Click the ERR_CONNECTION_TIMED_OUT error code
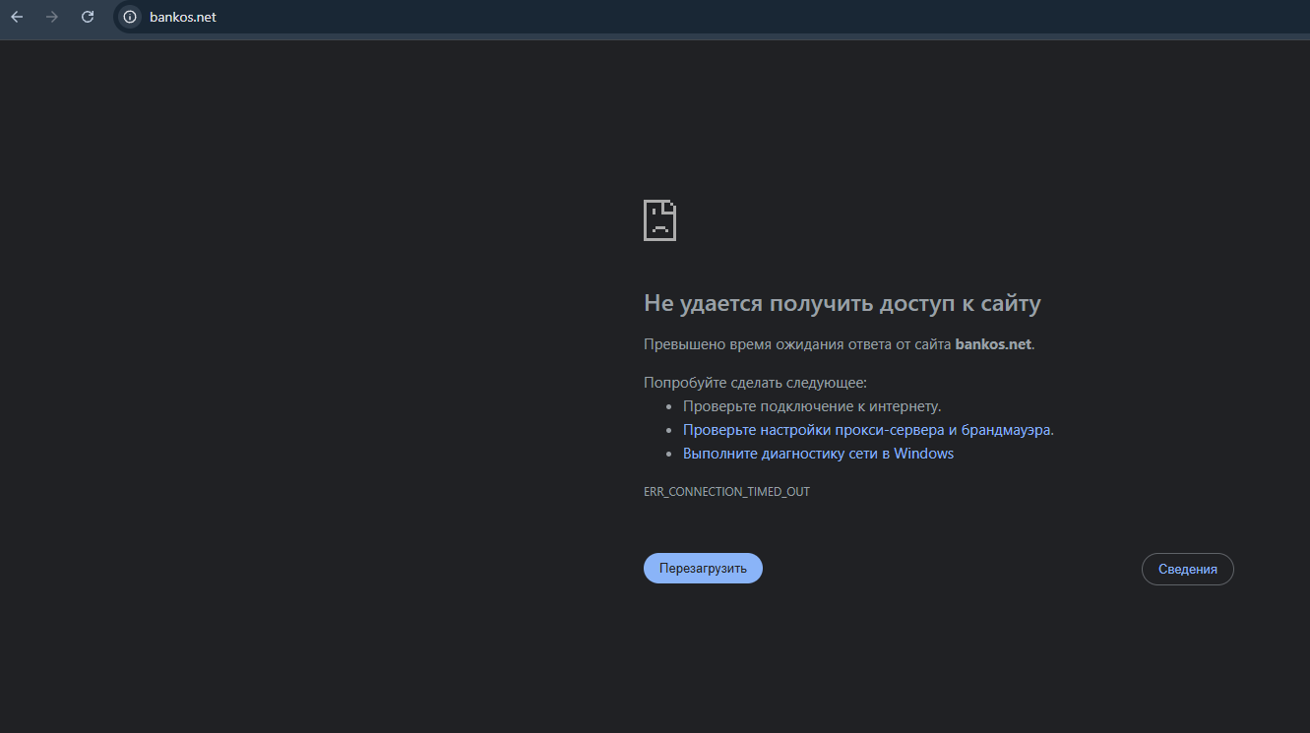This screenshot has width=1310, height=733. point(726,491)
